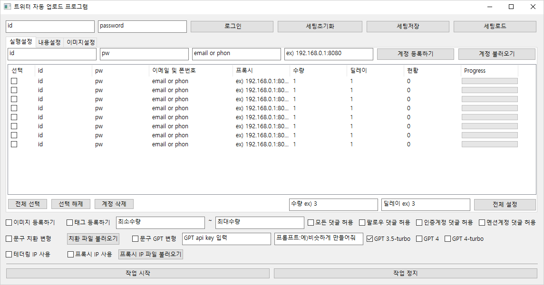
Task: Click the password input field
Action: coord(142,27)
